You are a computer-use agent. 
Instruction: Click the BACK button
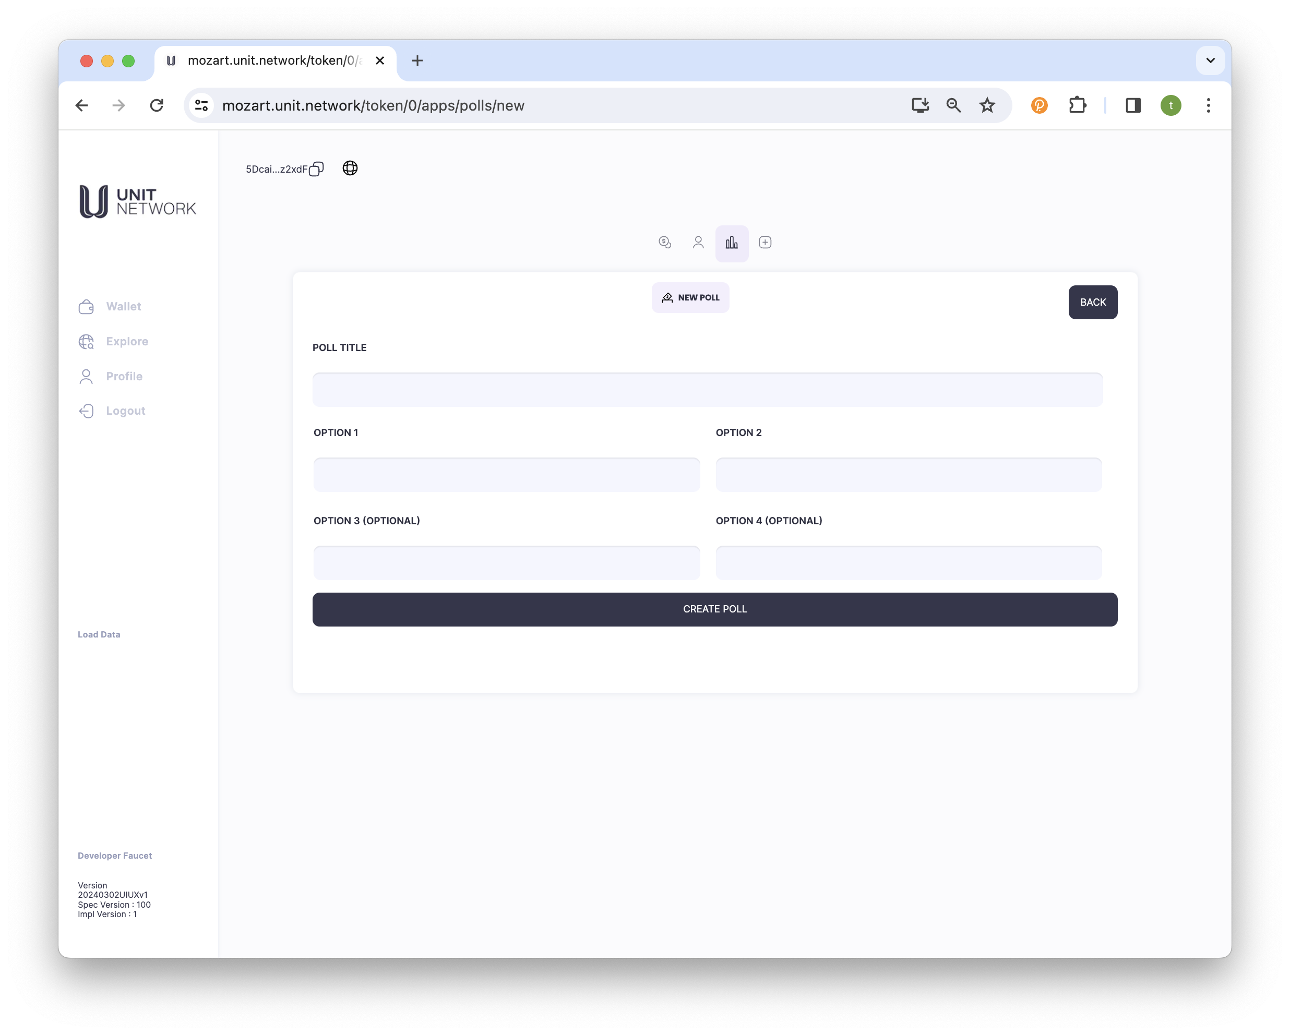[x=1093, y=302]
